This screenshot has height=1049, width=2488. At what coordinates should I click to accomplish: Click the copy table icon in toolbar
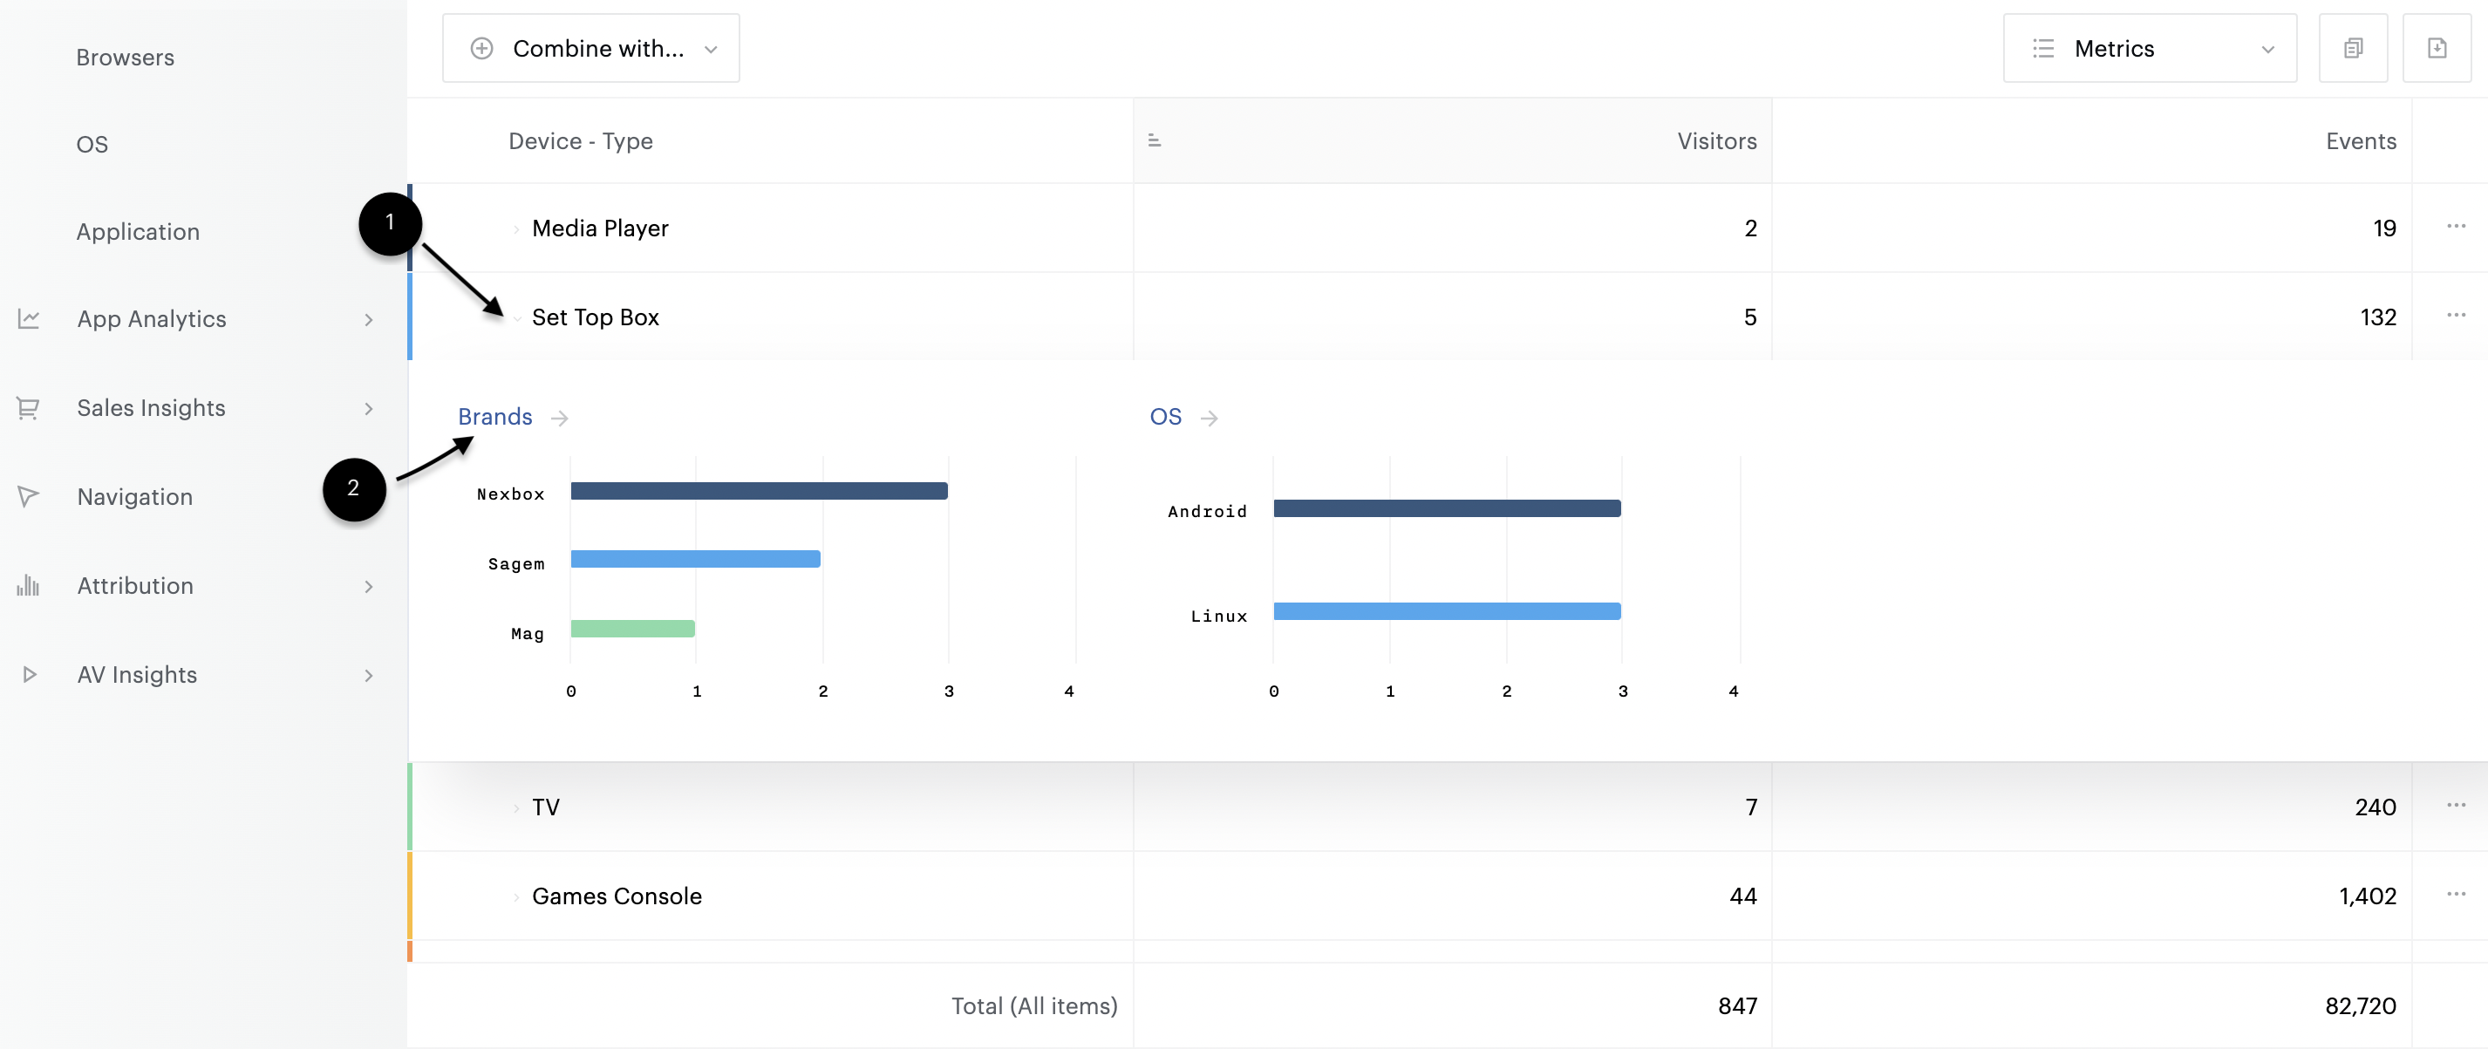click(2353, 48)
